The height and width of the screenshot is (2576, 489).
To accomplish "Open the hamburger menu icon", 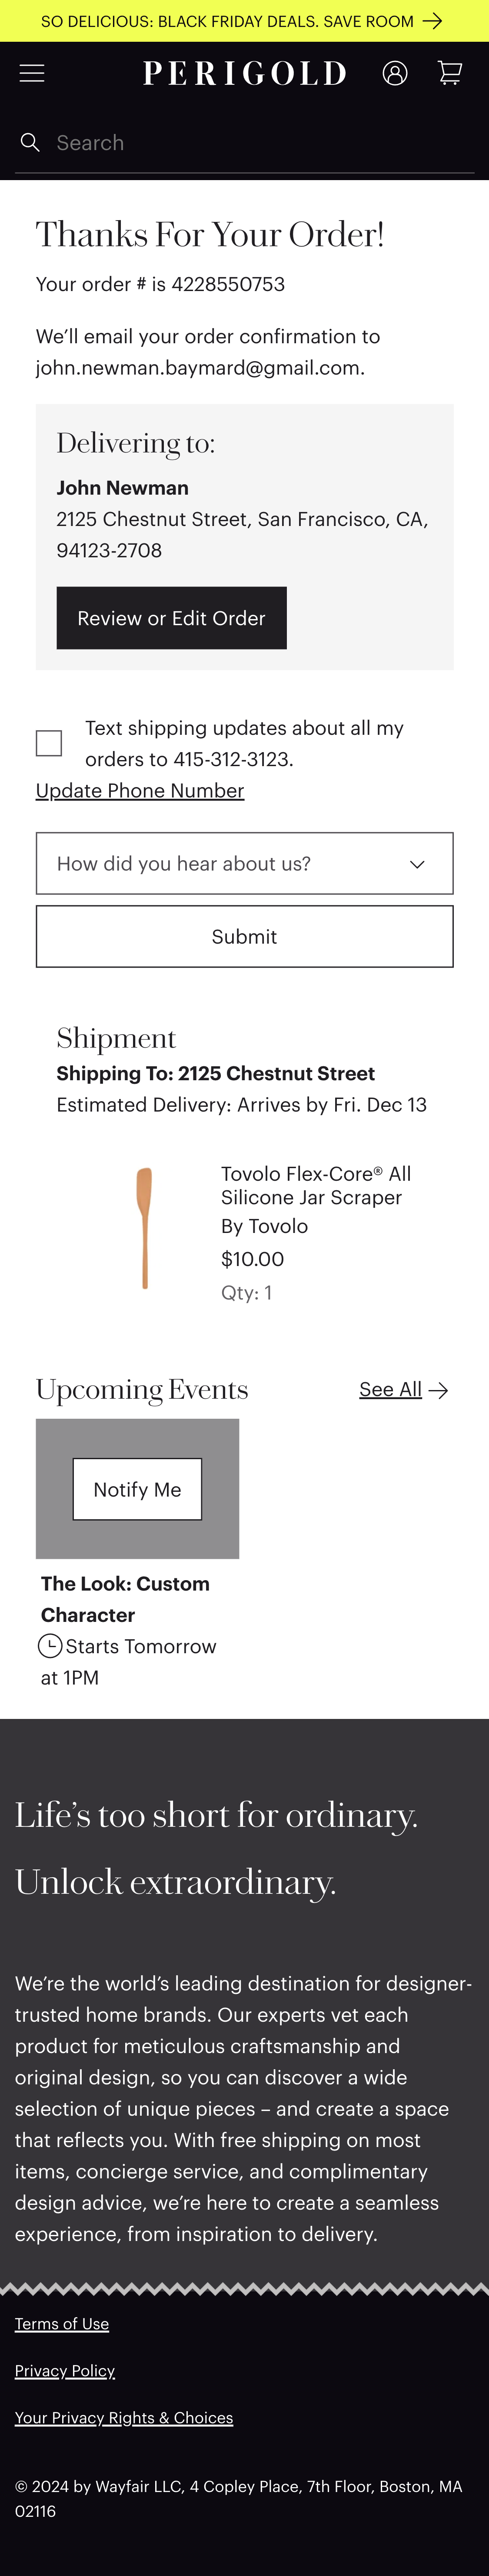I will (32, 73).
